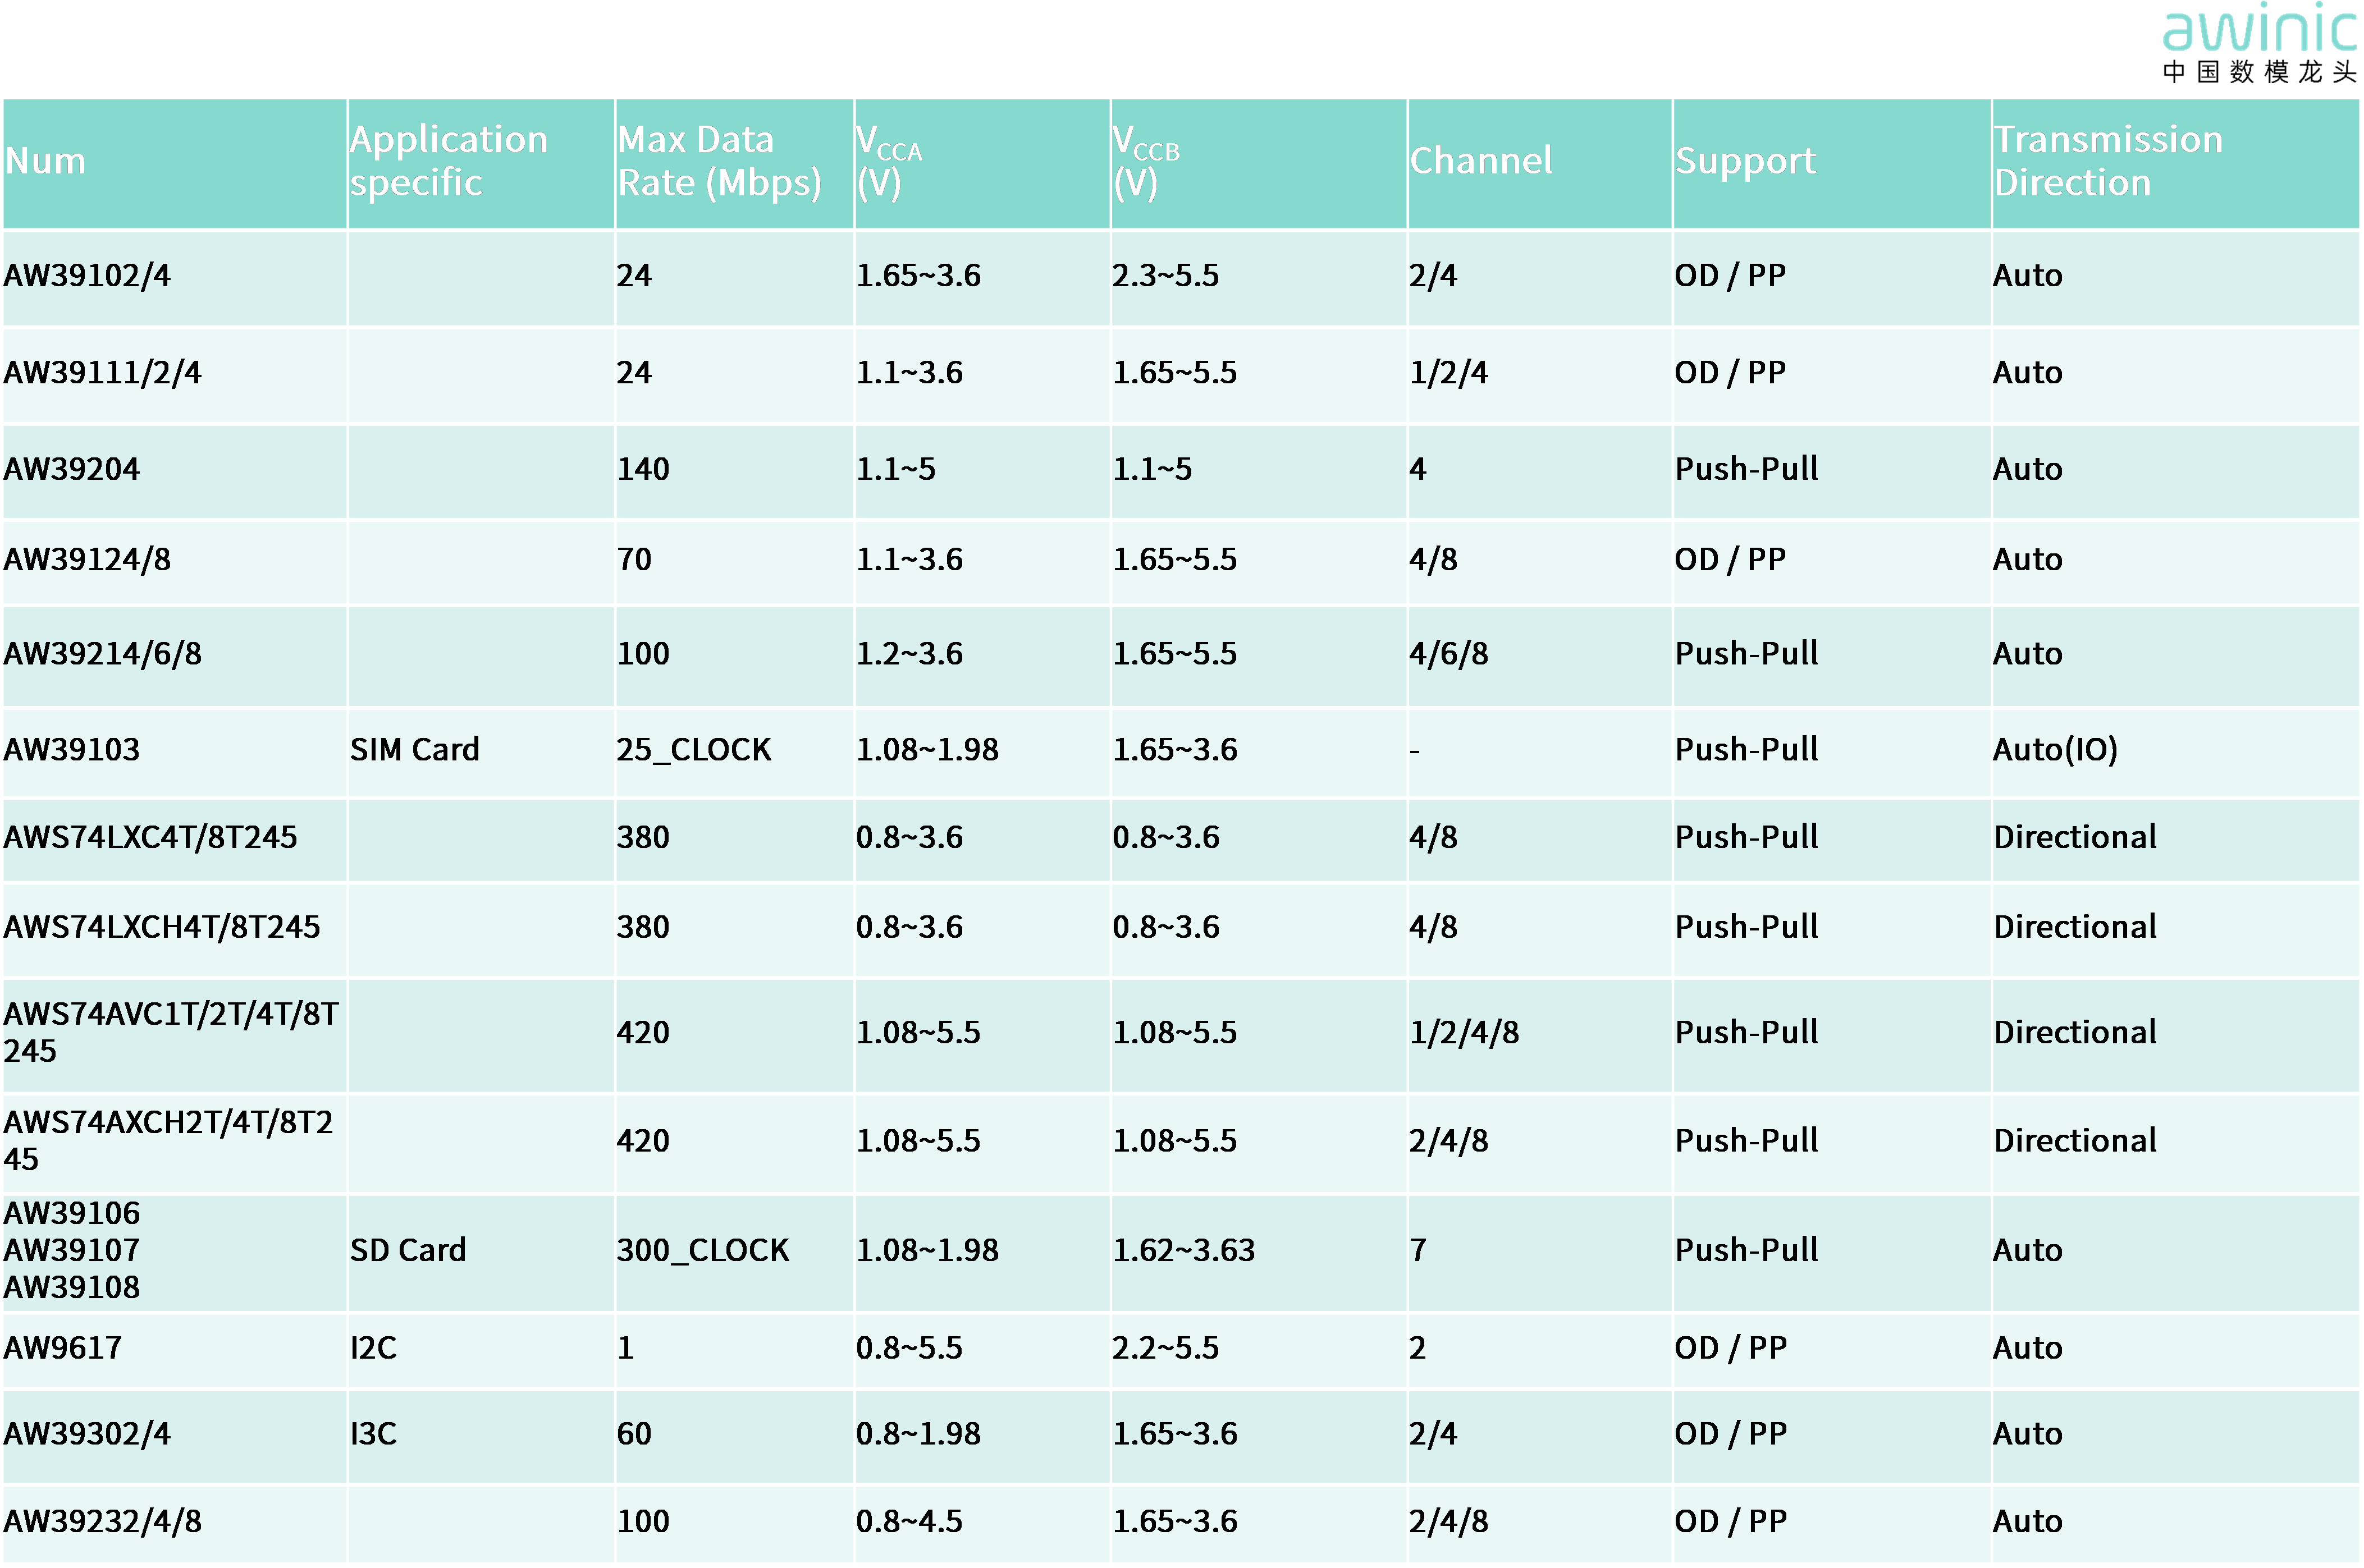The image size is (2364, 1568).
Task: Select the AWS74LXCH4T/8T245 cell
Action: pos(162,927)
